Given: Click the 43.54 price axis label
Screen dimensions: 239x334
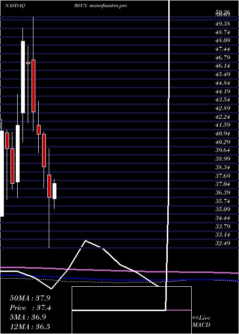Looking at the screenshot, I should tap(222, 100).
